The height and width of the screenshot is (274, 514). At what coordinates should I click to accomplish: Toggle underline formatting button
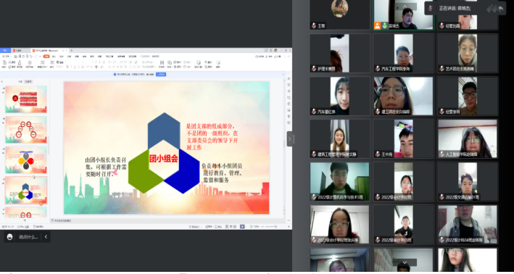coord(75,67)
